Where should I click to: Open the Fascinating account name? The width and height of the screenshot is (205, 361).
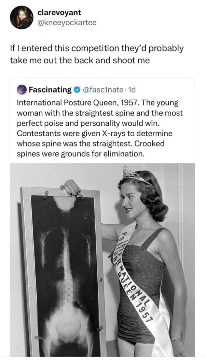(50, 90)
